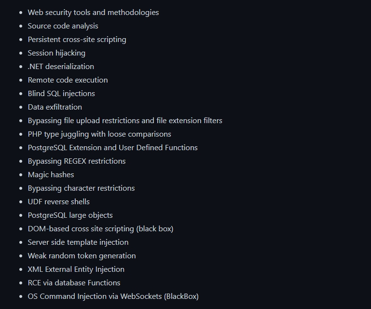371x309 pixels.
Task: Click 'PostgreSQL Extension and User Defined Functions'
Action: (112, 148)
